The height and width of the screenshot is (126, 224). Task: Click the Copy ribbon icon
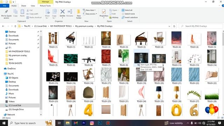click(15, 12)
